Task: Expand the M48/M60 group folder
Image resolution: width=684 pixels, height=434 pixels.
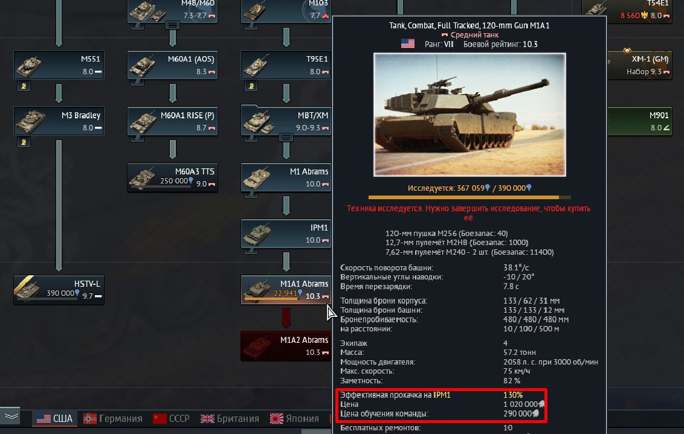Action: click(172, 25)
